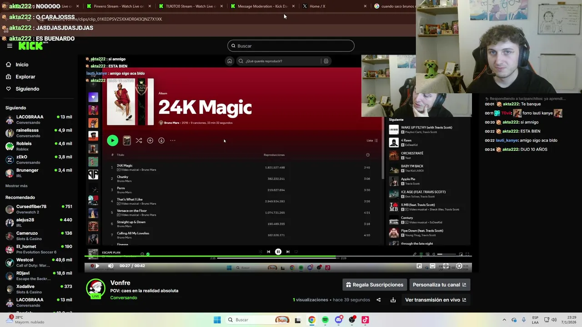Enter fullscreen on the clip player
This screenshot has height=327, width=582.
446,266
